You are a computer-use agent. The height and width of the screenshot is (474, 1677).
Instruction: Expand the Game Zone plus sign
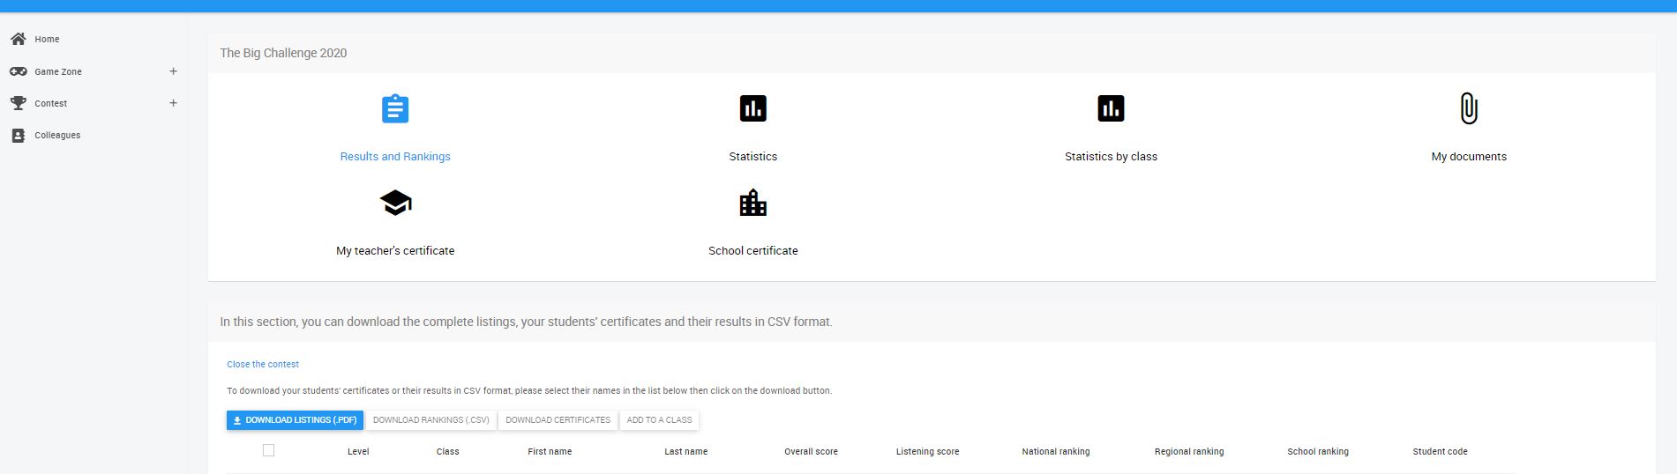[x=173, y=71]
